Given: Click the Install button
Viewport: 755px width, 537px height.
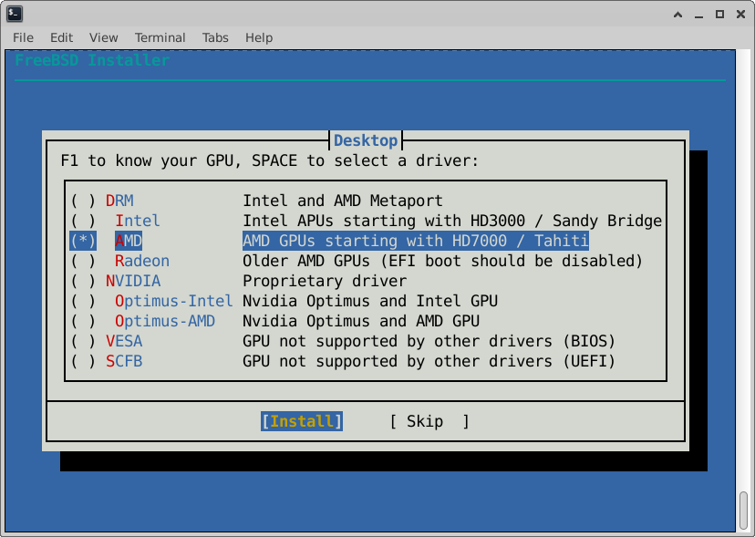Looking at the screenshot, I should click(x=302, y=421).
